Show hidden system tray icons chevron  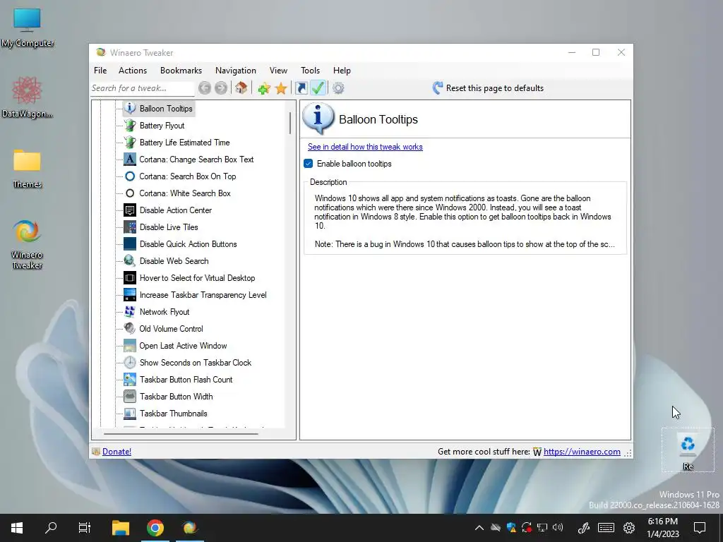[479, 528]
